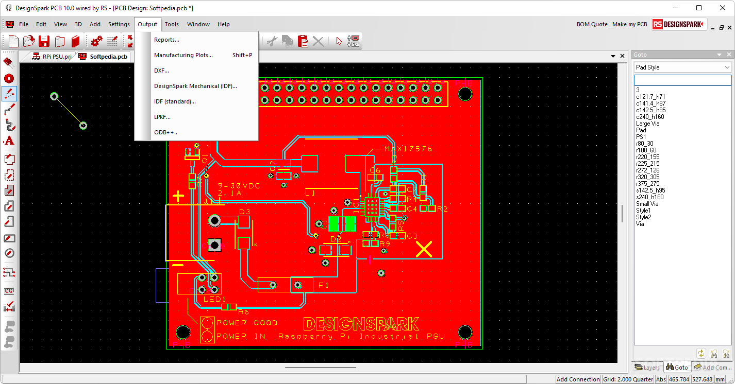Click the Abs coordinate mode status field
The width and height of the screenshot is (735, 384).
pos(661,379)
